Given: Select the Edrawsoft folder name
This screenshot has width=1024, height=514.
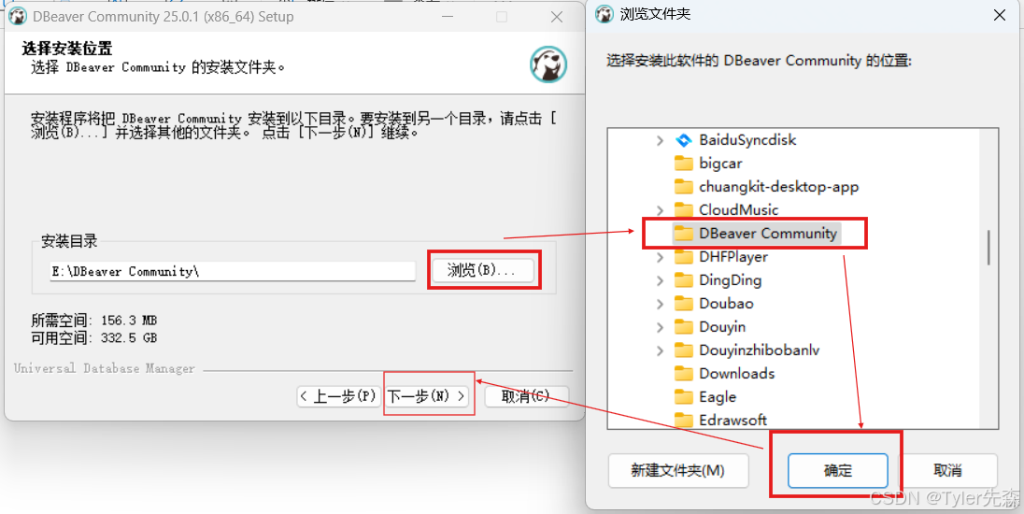Looking at the screenshot, I should tap(732, 420).
